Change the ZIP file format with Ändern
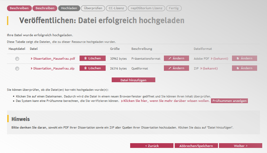This screenshot has width=267, height=153. coord(244,68)
